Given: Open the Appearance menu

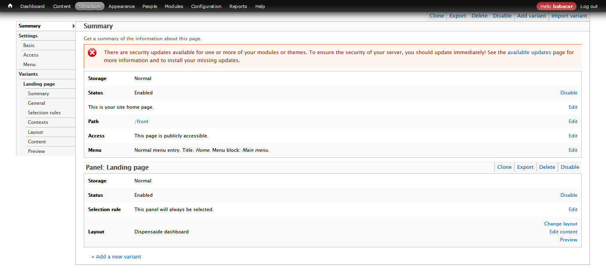Looking at the screenshot, I should click(122, 6).
